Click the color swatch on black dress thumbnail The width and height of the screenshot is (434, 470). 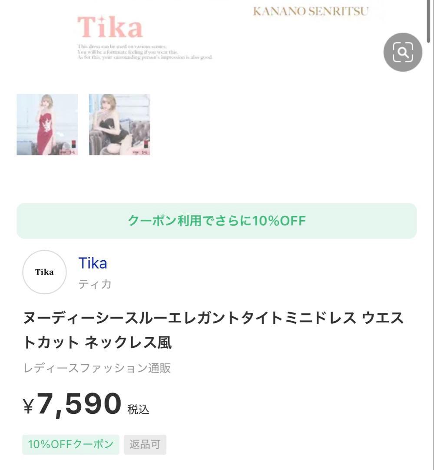[x=146, y=144]
